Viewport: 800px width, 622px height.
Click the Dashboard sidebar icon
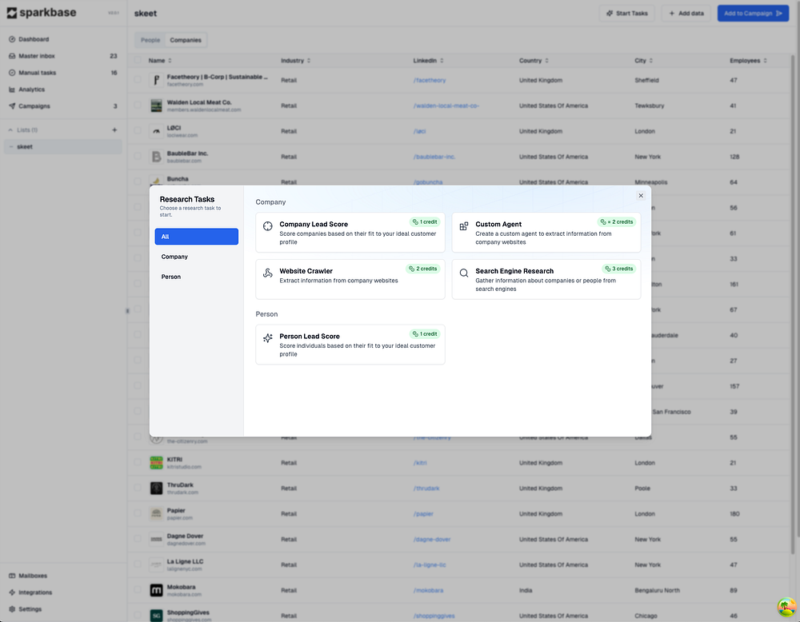(x=12, y=39)
